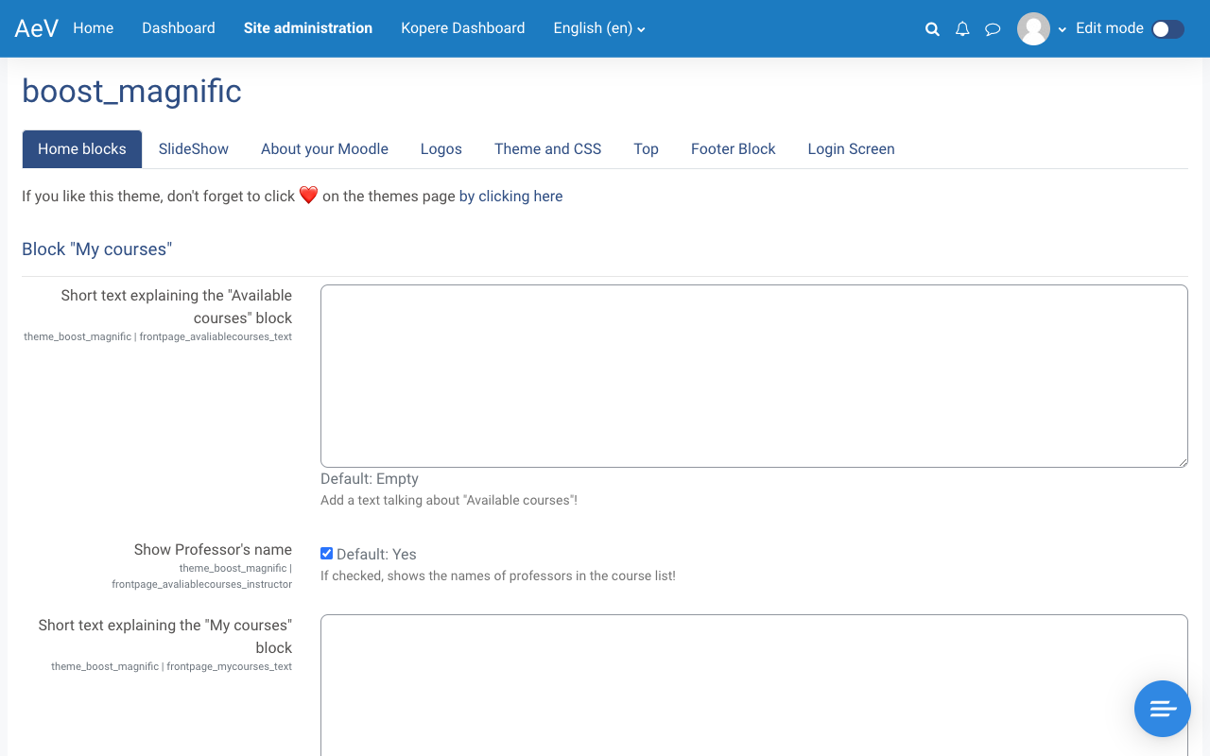Go to Site administration
The image size is (1210, 756).
[x=308, y=28]
